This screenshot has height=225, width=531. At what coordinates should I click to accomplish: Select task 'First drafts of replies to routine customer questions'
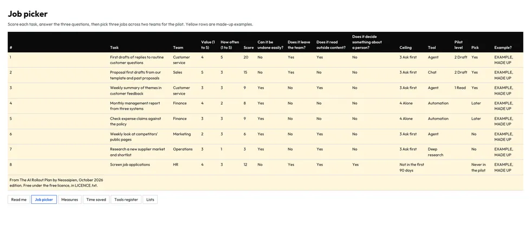point(137,60)
